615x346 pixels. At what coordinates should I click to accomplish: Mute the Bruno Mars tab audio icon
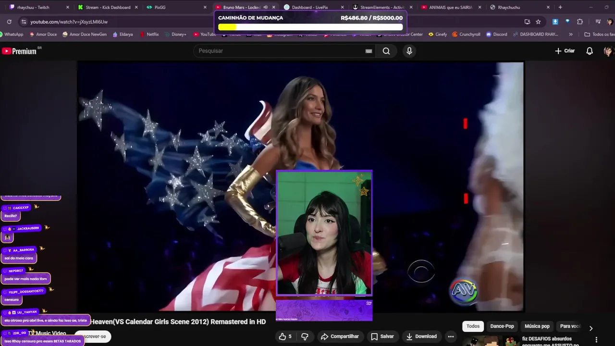click(x=265, y=7)
